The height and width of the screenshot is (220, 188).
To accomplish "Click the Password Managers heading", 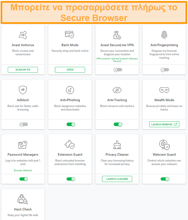I will (23, 154).
